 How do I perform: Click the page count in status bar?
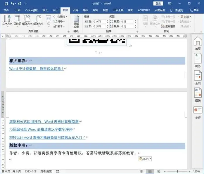(x=11, y=171)
